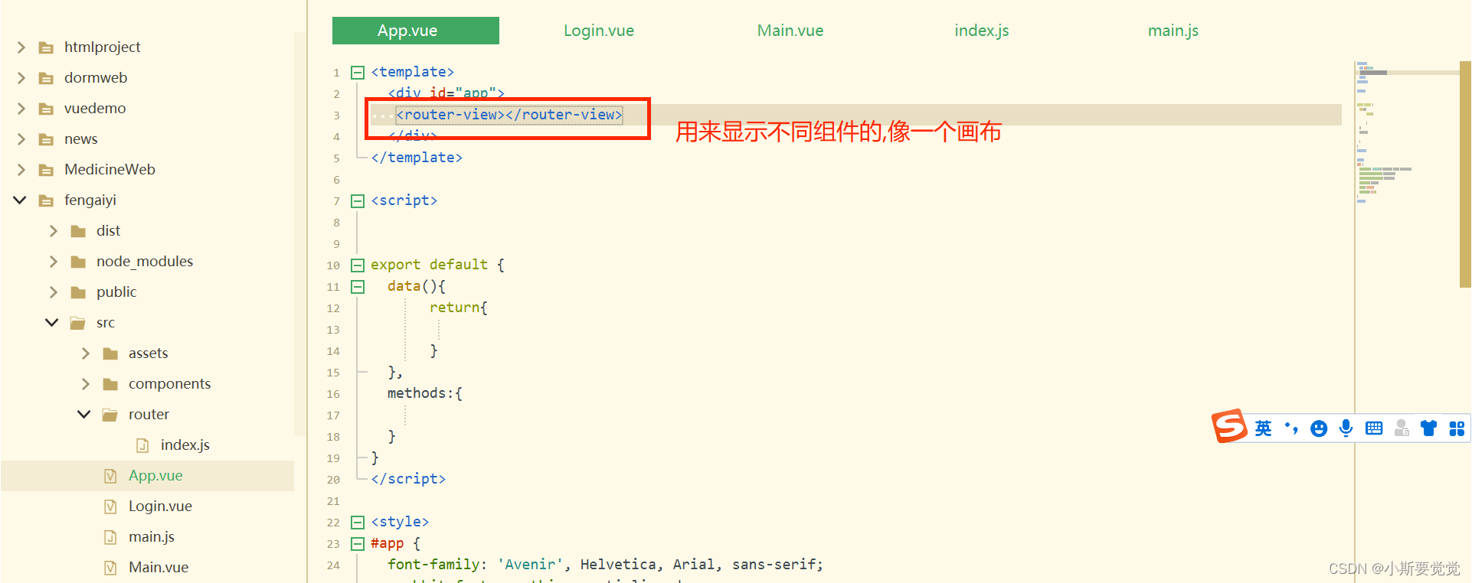Open Sogou skin shirt icon

tap(1428, 428)
